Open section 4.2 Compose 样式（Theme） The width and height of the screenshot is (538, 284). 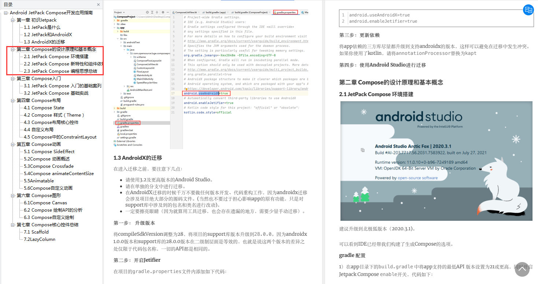tap(54, 115)
